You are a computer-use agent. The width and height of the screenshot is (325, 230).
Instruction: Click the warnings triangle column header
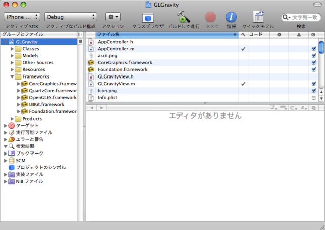[299, 35]
